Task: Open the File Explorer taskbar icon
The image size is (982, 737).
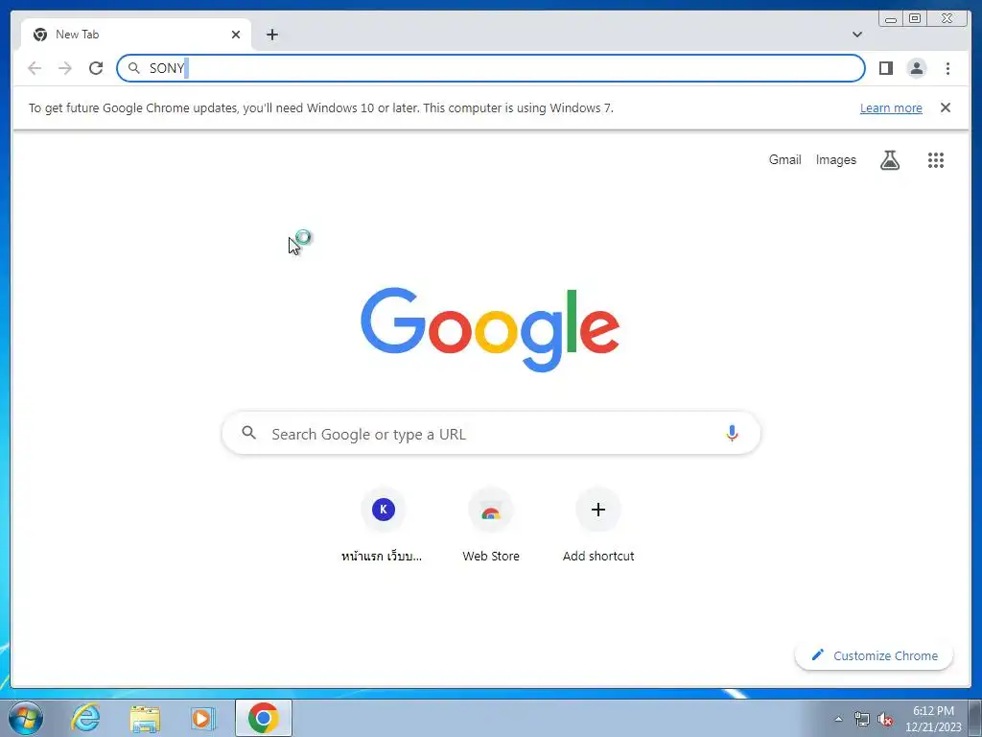Action: coord(145,718)
